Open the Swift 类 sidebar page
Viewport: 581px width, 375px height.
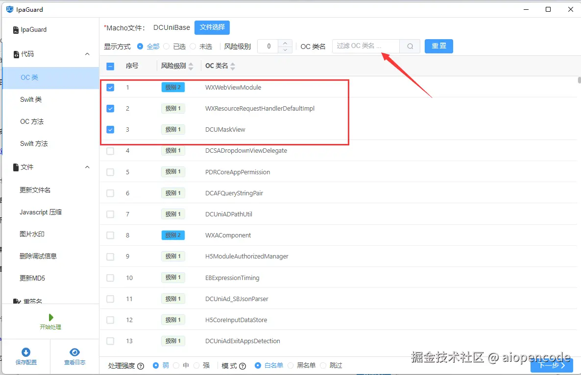(31, 99)
